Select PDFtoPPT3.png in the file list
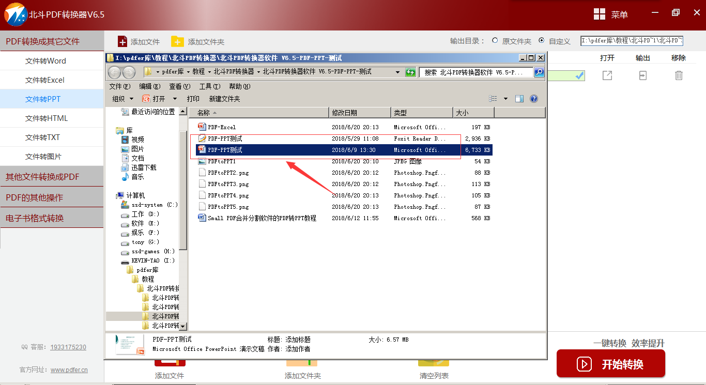This screenshot has width=706, height=385. point(228,184)
